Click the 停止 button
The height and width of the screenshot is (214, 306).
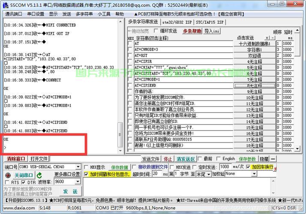168,159
